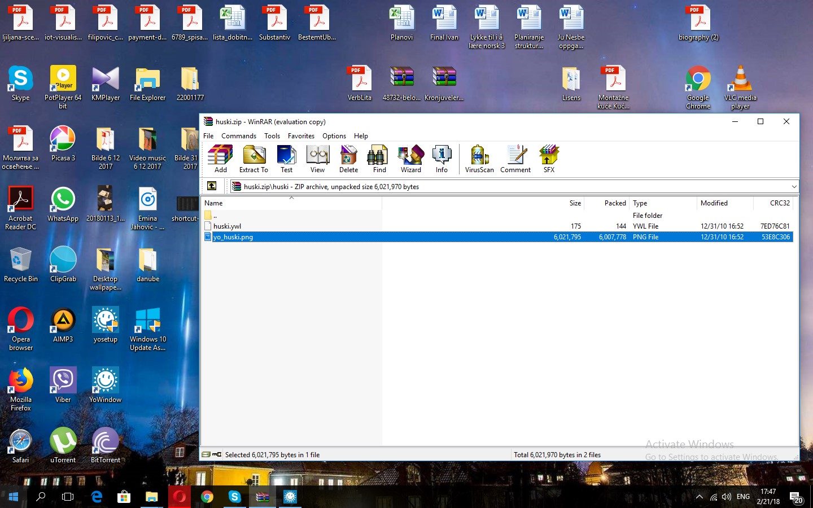Open the Options menu
Viewport: 813px width, 508px height.
point(334,136)
